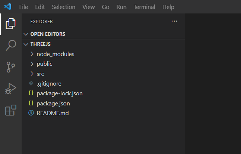The image size is (241, 154).
Task: Click the git icon beside .gitignore
Action: (31, 83)
